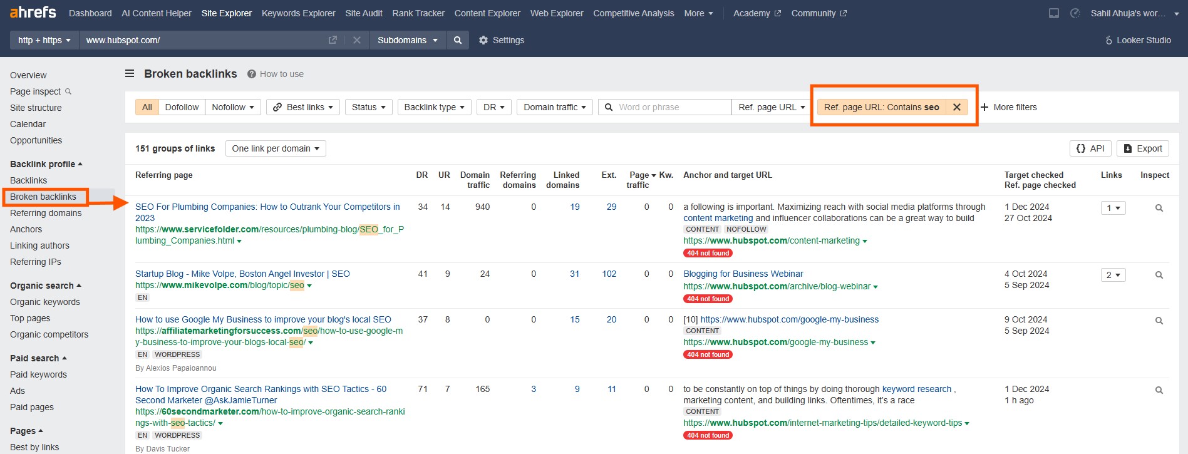Screen dimensions: 1188x454
Task: Open Startup Blog - Mike Volpe link
Action: (x=242, y=274)
